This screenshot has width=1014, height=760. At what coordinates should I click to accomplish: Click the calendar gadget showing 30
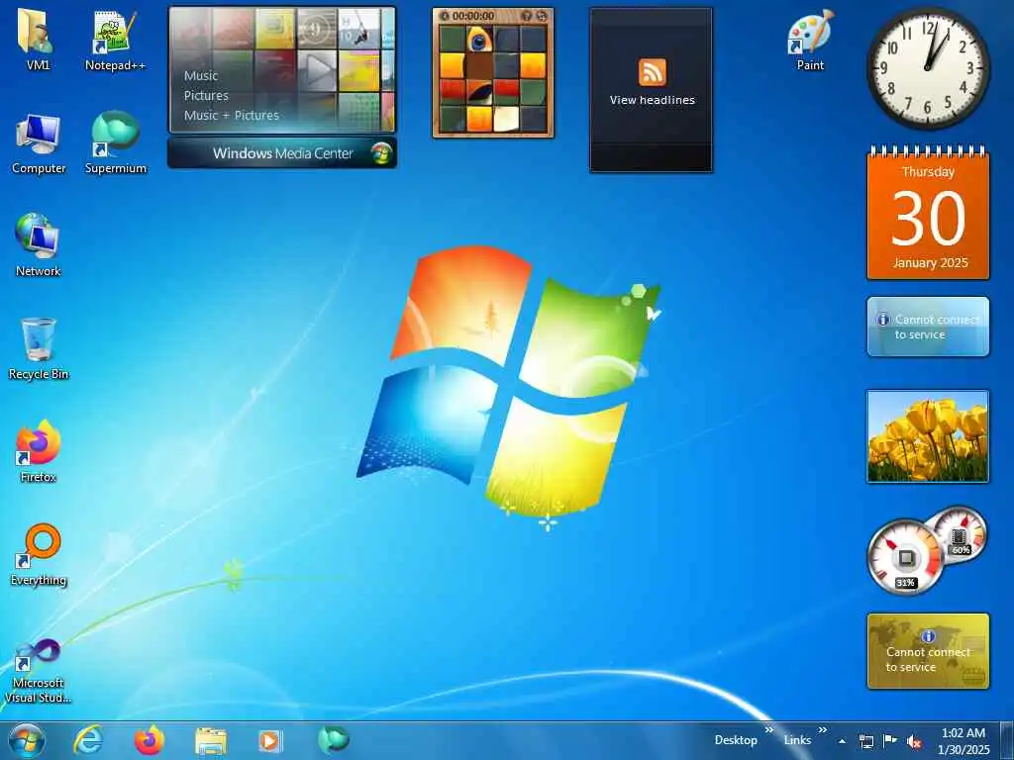[928, 214]
